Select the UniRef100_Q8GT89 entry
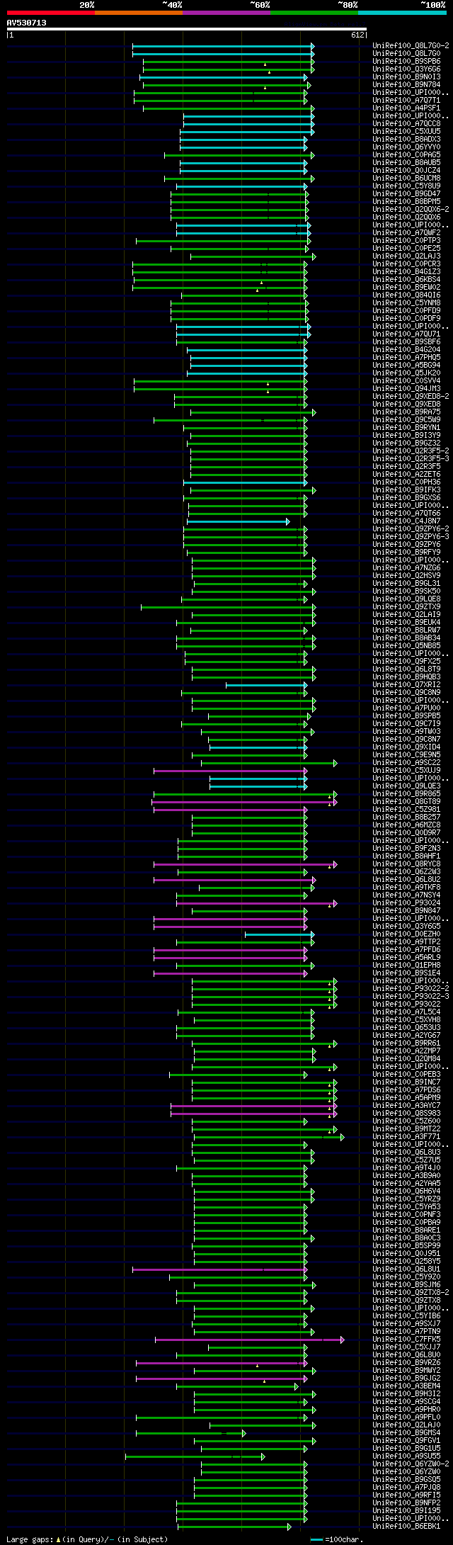 pyautogui.click(x=406, y=801)
